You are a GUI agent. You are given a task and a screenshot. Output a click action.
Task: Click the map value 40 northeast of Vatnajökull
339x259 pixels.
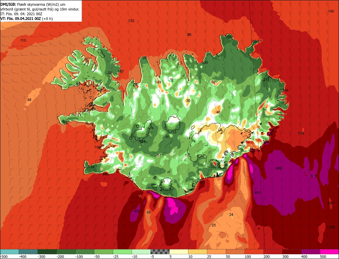click(x=218, y=112)
